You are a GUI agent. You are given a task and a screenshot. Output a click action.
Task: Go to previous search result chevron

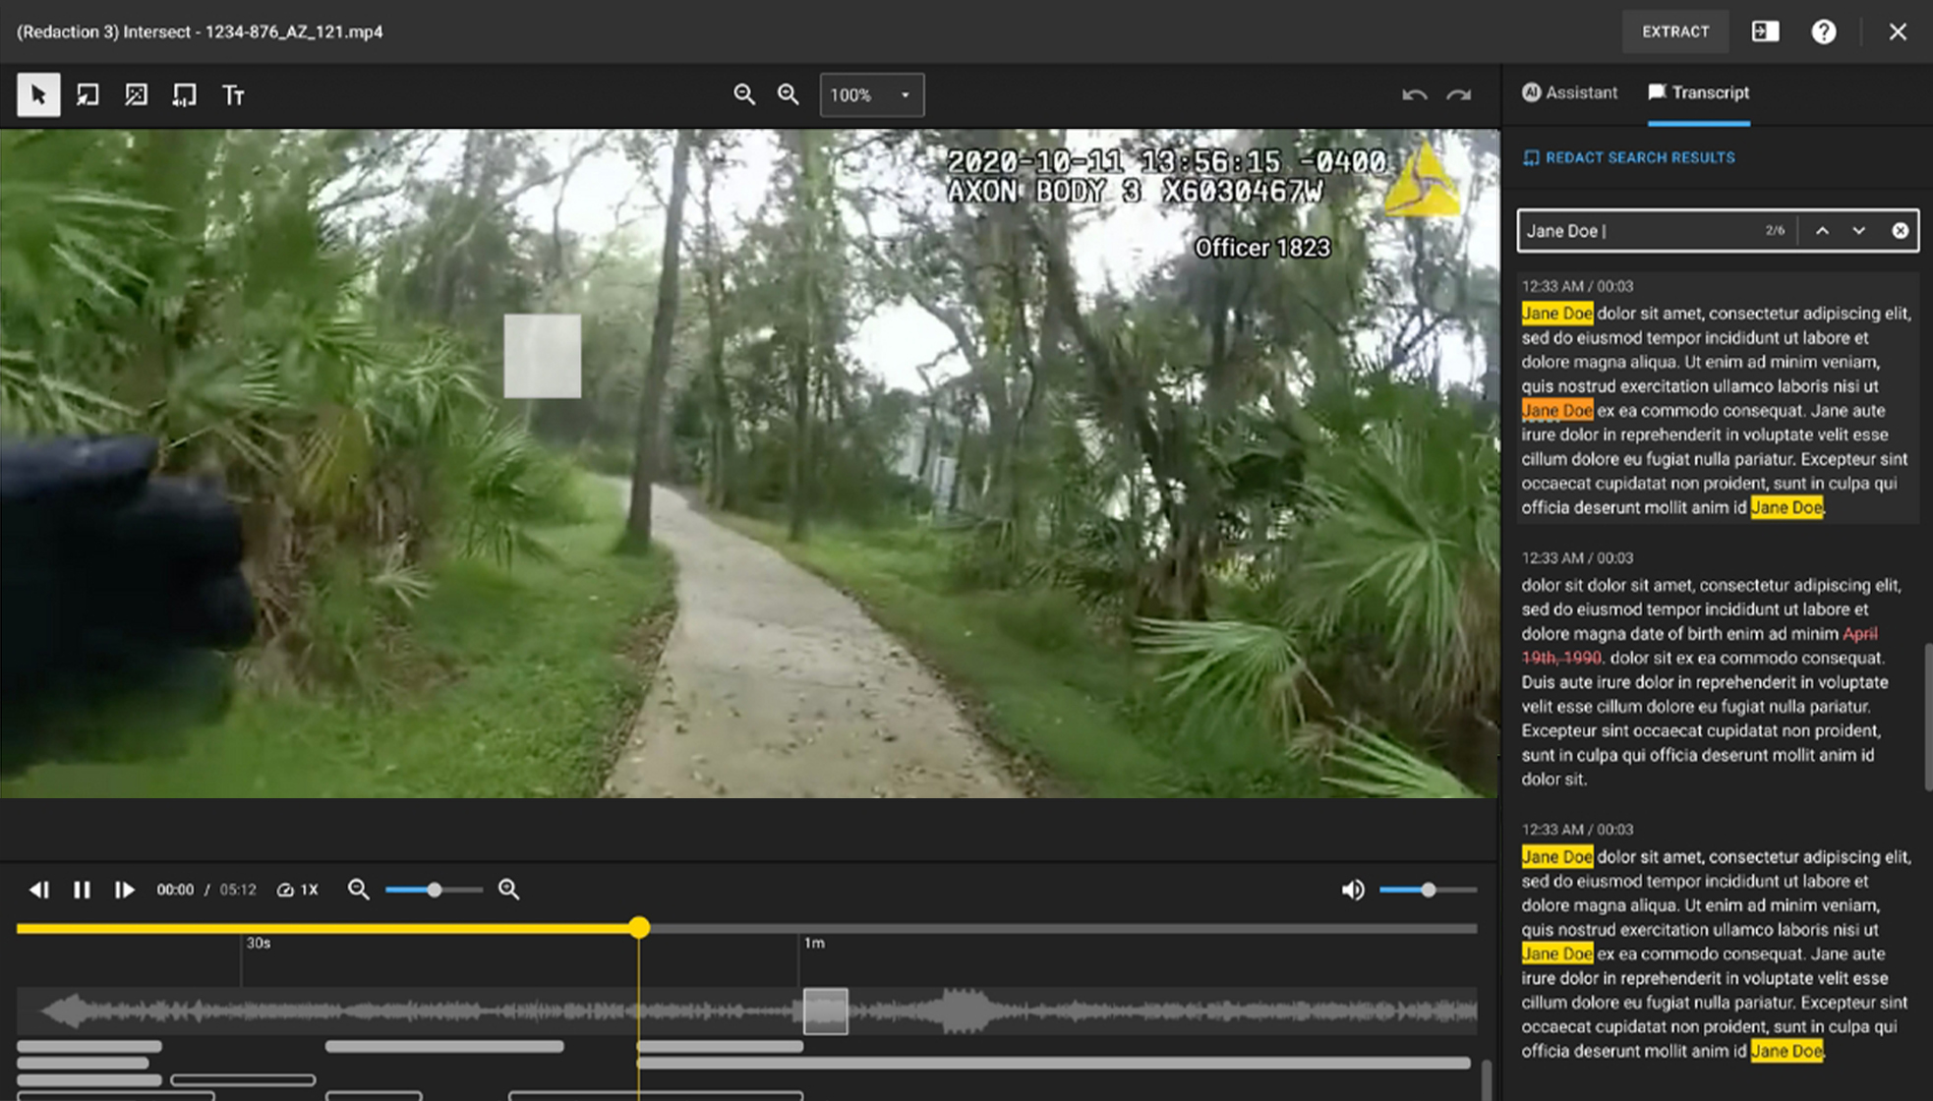click(x=1822, y=230)
